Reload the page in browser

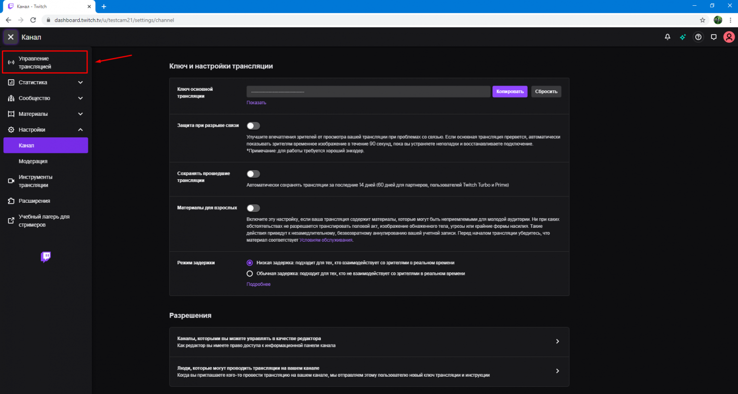click(x=33, y=20)
